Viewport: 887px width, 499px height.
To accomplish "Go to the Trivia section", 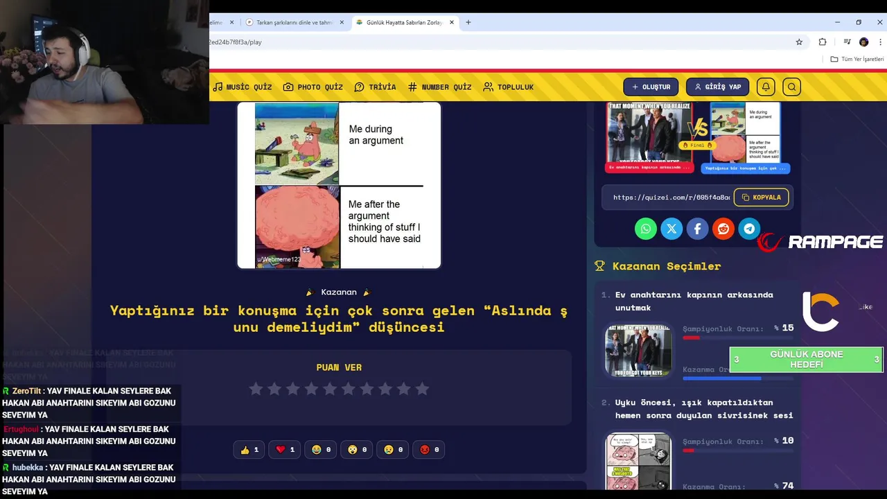I will (375, 87).
